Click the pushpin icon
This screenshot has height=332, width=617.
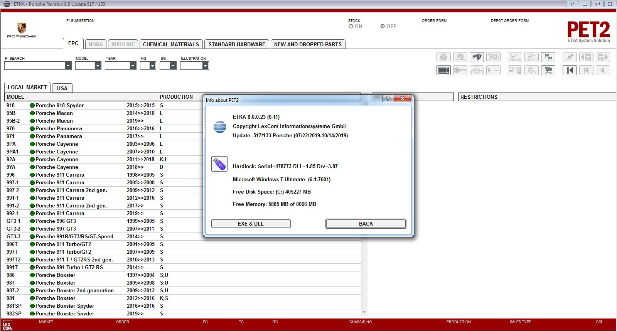pyautogui.click(x=570, y=57)
